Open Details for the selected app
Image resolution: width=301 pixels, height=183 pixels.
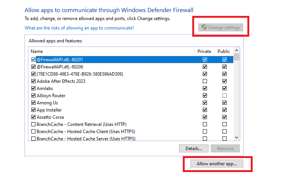pos(193,149)
